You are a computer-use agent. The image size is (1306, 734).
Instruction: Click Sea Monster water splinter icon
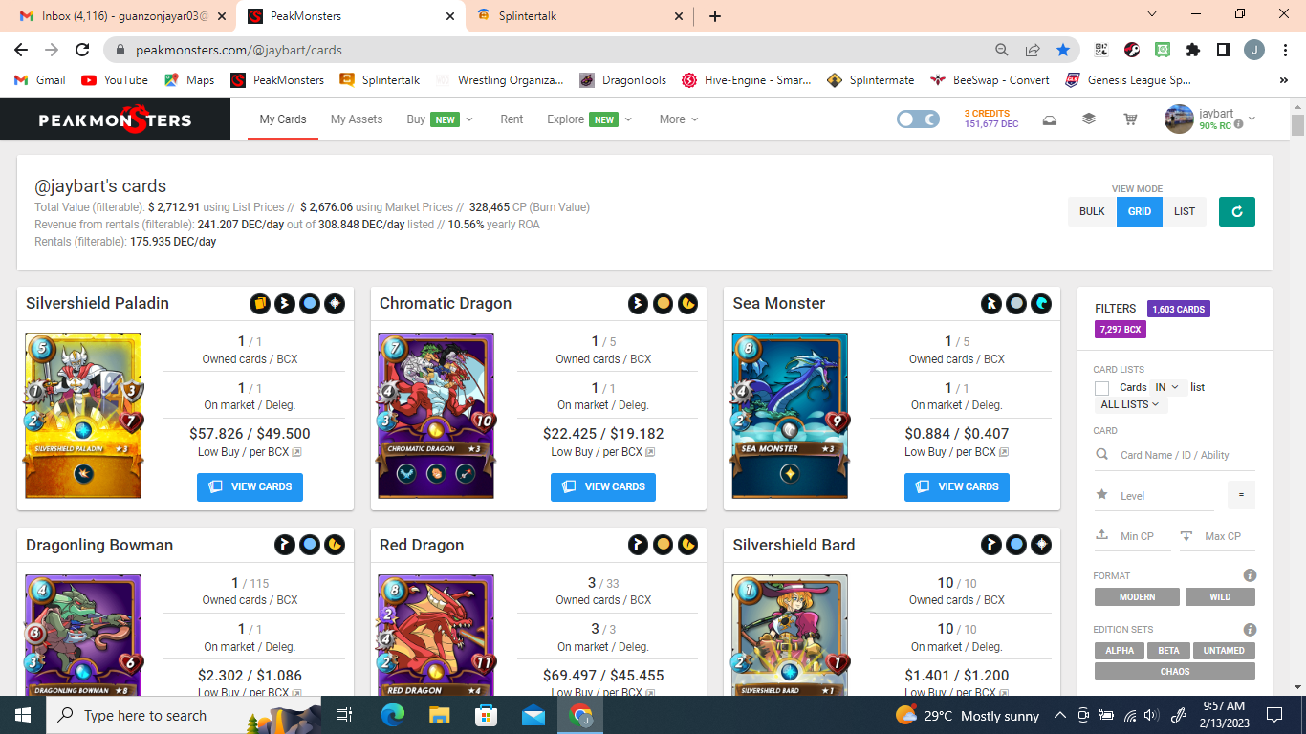click(1041, 304)
